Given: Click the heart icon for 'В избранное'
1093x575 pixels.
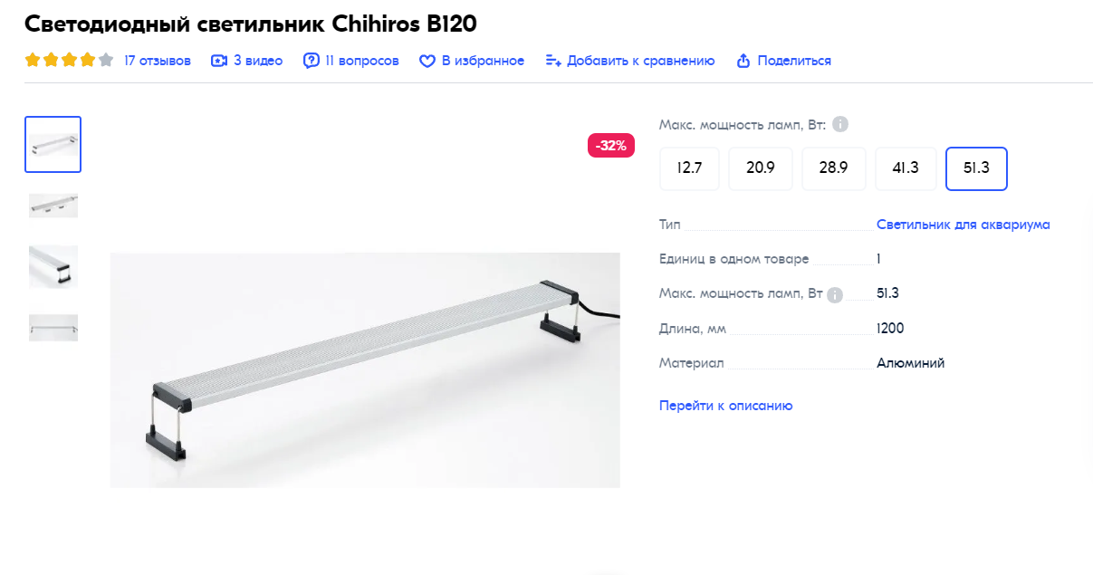Looking at the screenshot, I should pyautogui.click(x=427, y=61).
